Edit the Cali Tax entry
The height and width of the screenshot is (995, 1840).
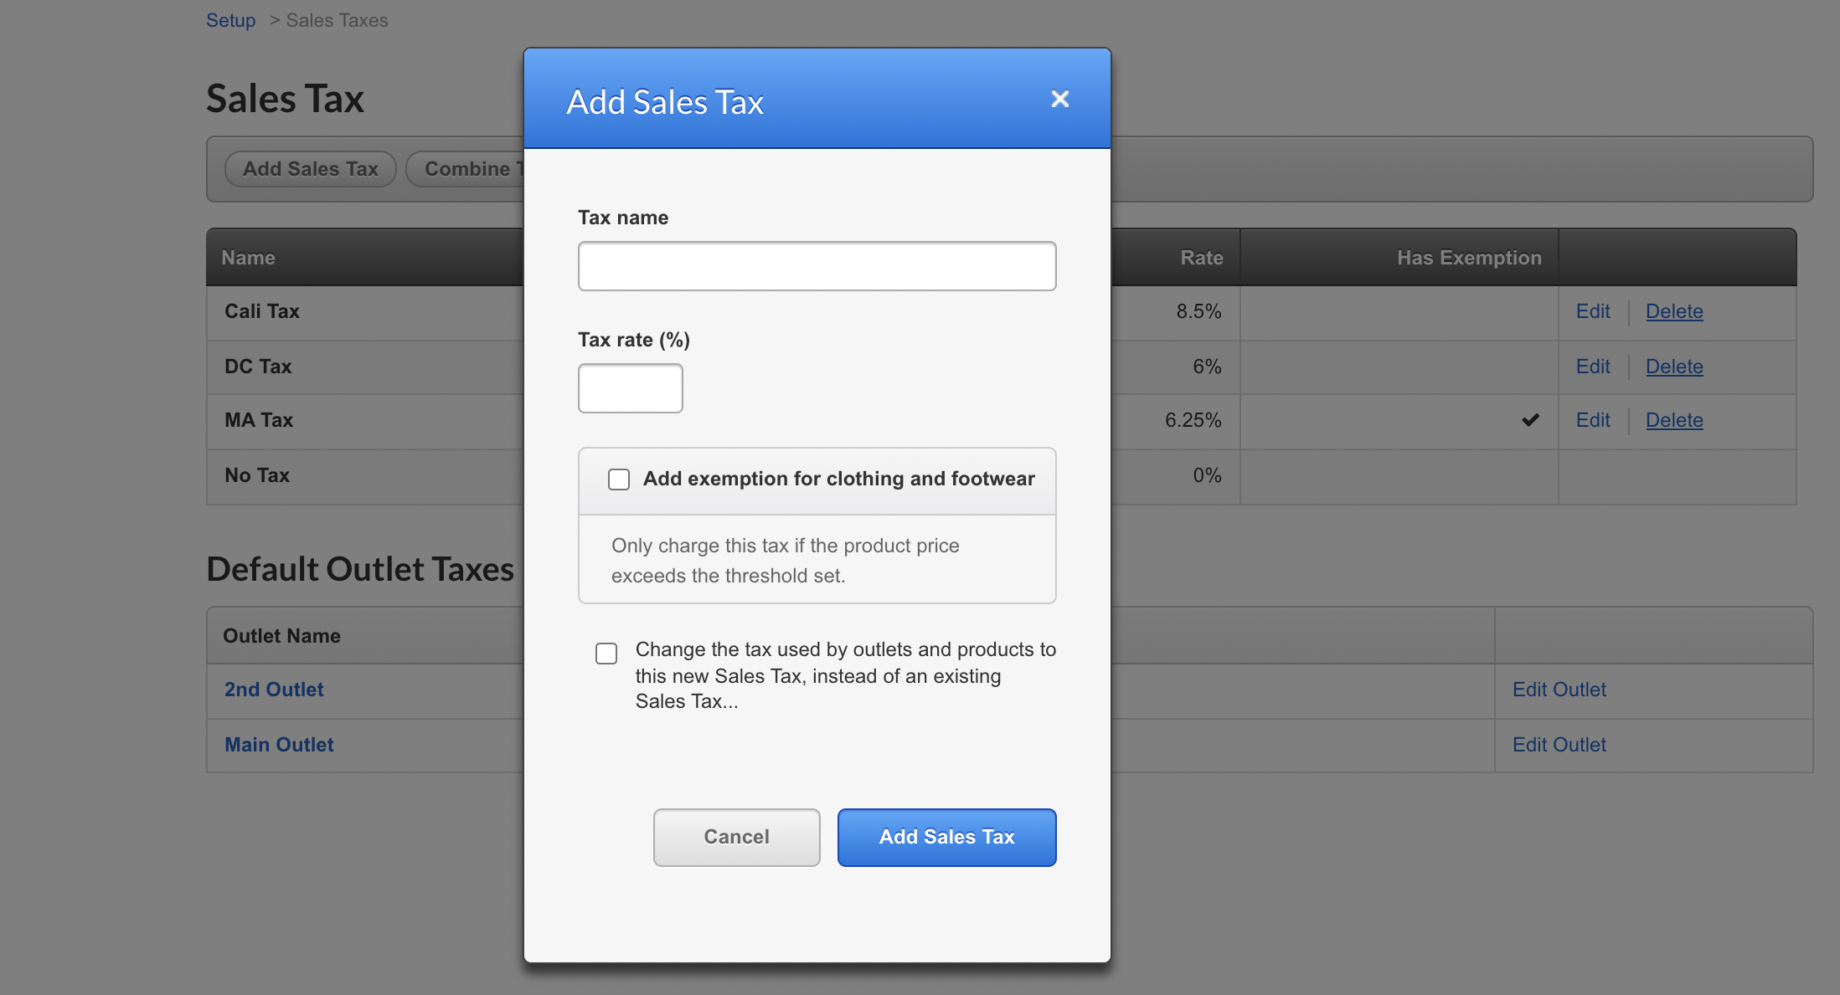pos(1592,311)
